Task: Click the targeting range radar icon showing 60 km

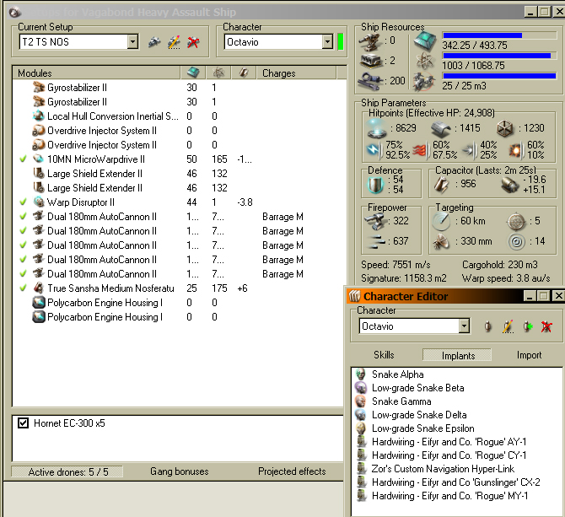Action: coord(441,221)
